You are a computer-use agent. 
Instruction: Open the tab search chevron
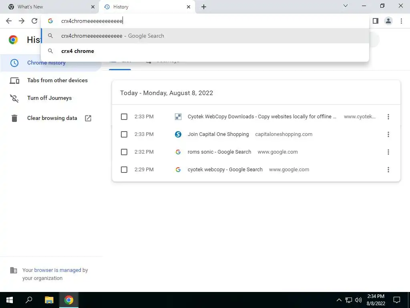click(x=346, y=6)
